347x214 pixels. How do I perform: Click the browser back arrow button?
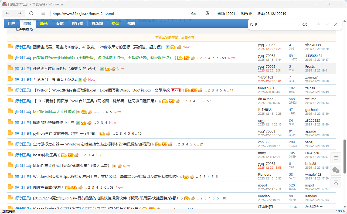coord(8,13)
